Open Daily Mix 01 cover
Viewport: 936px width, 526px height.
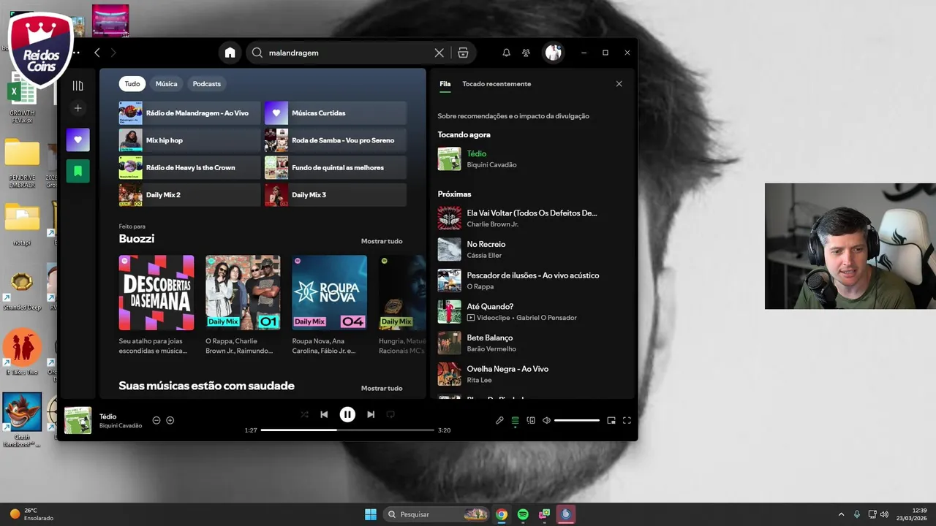[243, 292]
